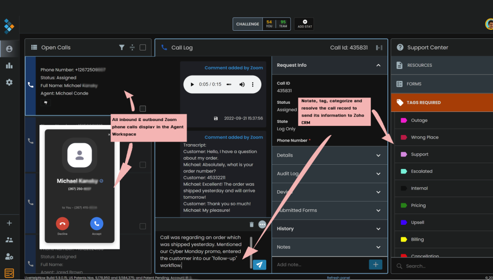
Task: Tick the checkbox on Michael's call entry
Action: tap(143, 108)
